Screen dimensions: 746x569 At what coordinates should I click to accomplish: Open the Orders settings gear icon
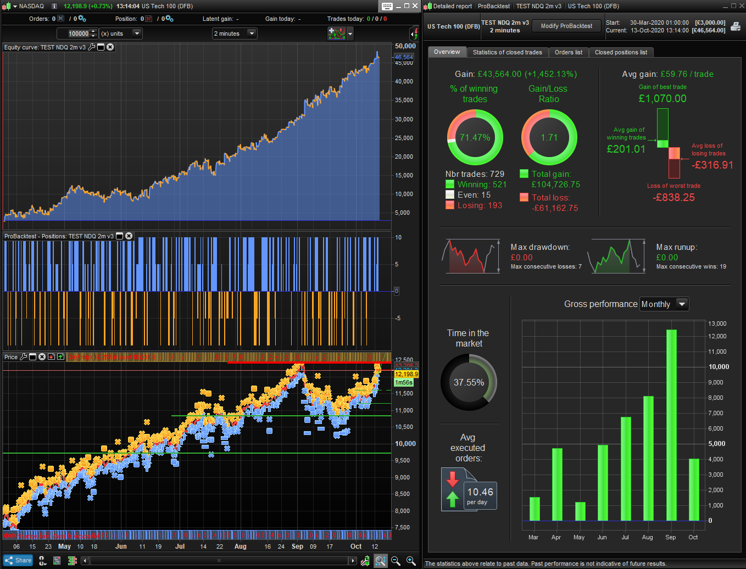click(x=82, y=19)
